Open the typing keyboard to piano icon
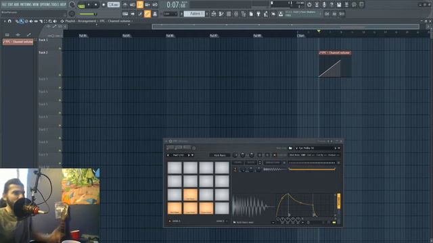The width and height of the screenshot is (433, 243). [125, 13]
